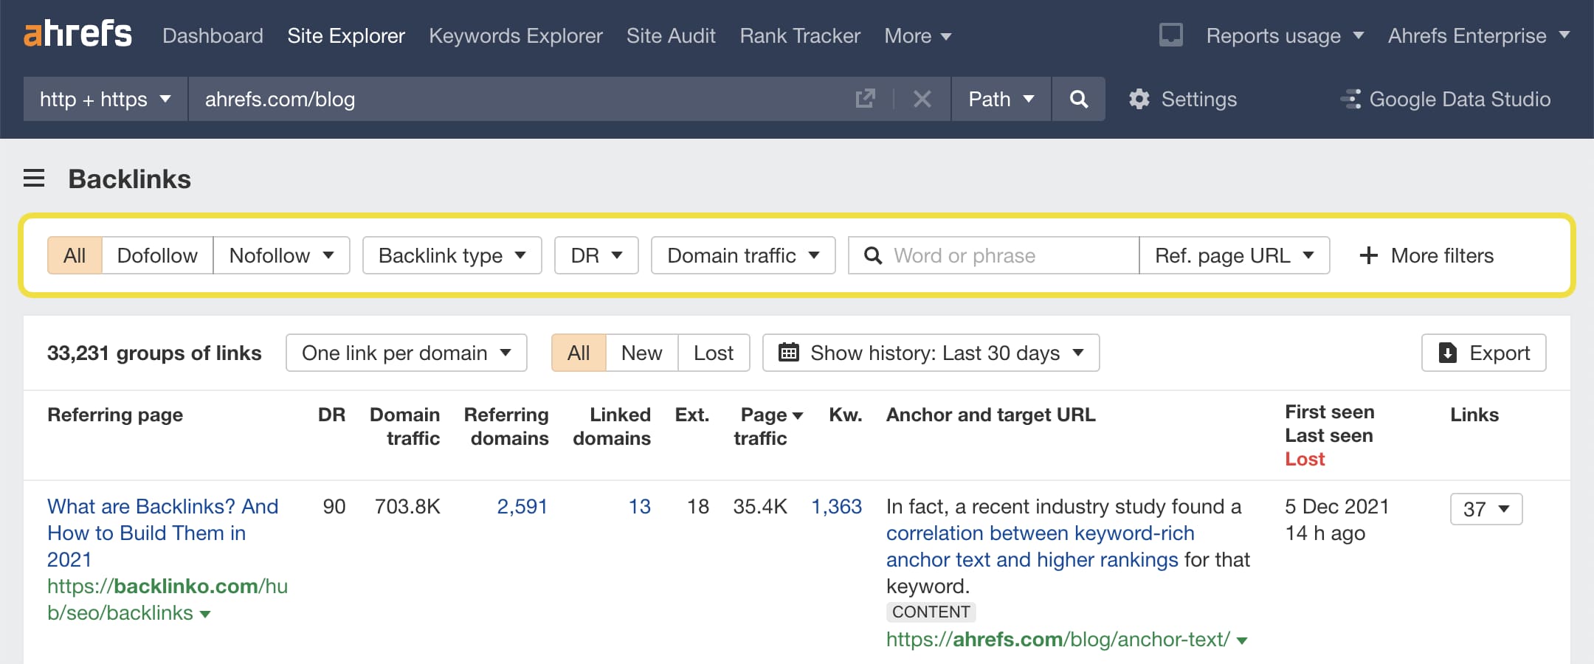Switch backlinks view to Lost
The width and height of the screenshot is (1594, 664).
[x=713, y=353]
